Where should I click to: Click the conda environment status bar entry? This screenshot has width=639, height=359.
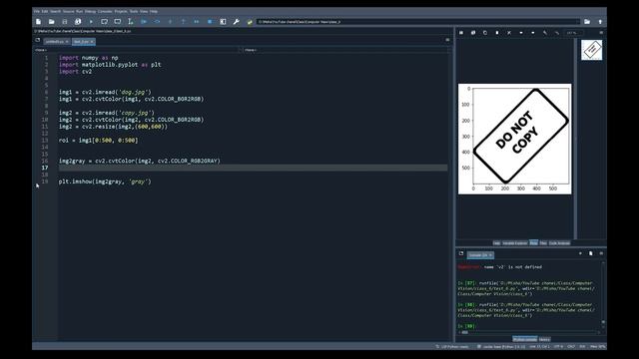(x=501, y=347)
